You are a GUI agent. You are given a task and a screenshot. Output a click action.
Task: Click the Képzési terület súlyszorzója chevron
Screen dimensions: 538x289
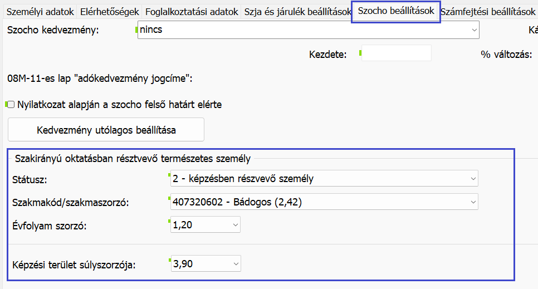(236, 264)
